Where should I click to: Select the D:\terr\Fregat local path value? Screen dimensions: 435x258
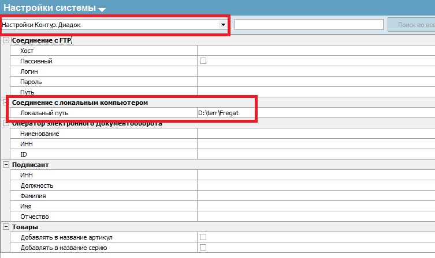coord(218,113)
